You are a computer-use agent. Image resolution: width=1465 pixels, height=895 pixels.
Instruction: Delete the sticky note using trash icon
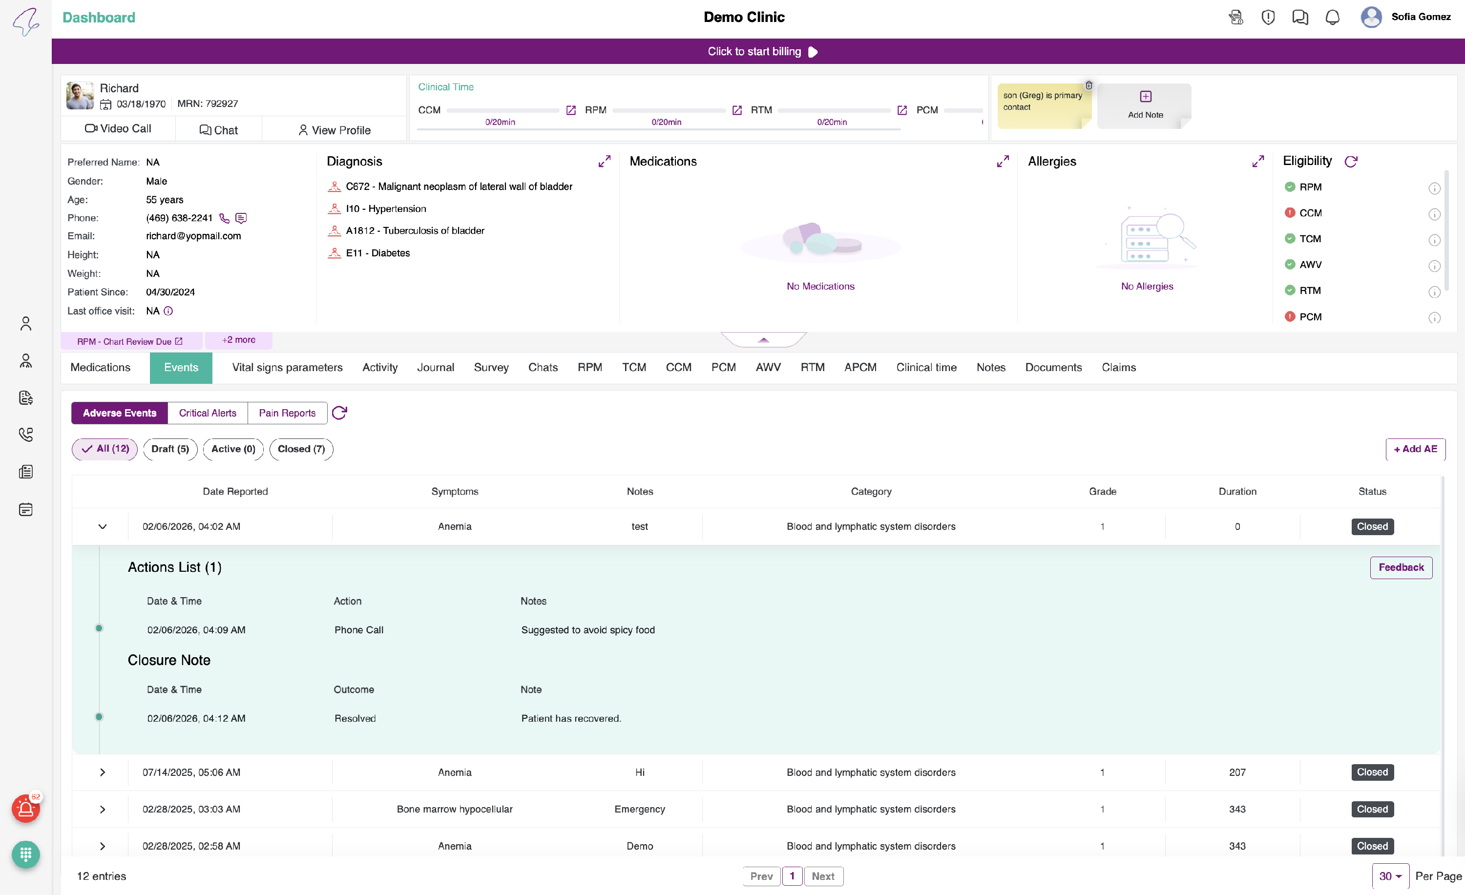pos(1088,85)
